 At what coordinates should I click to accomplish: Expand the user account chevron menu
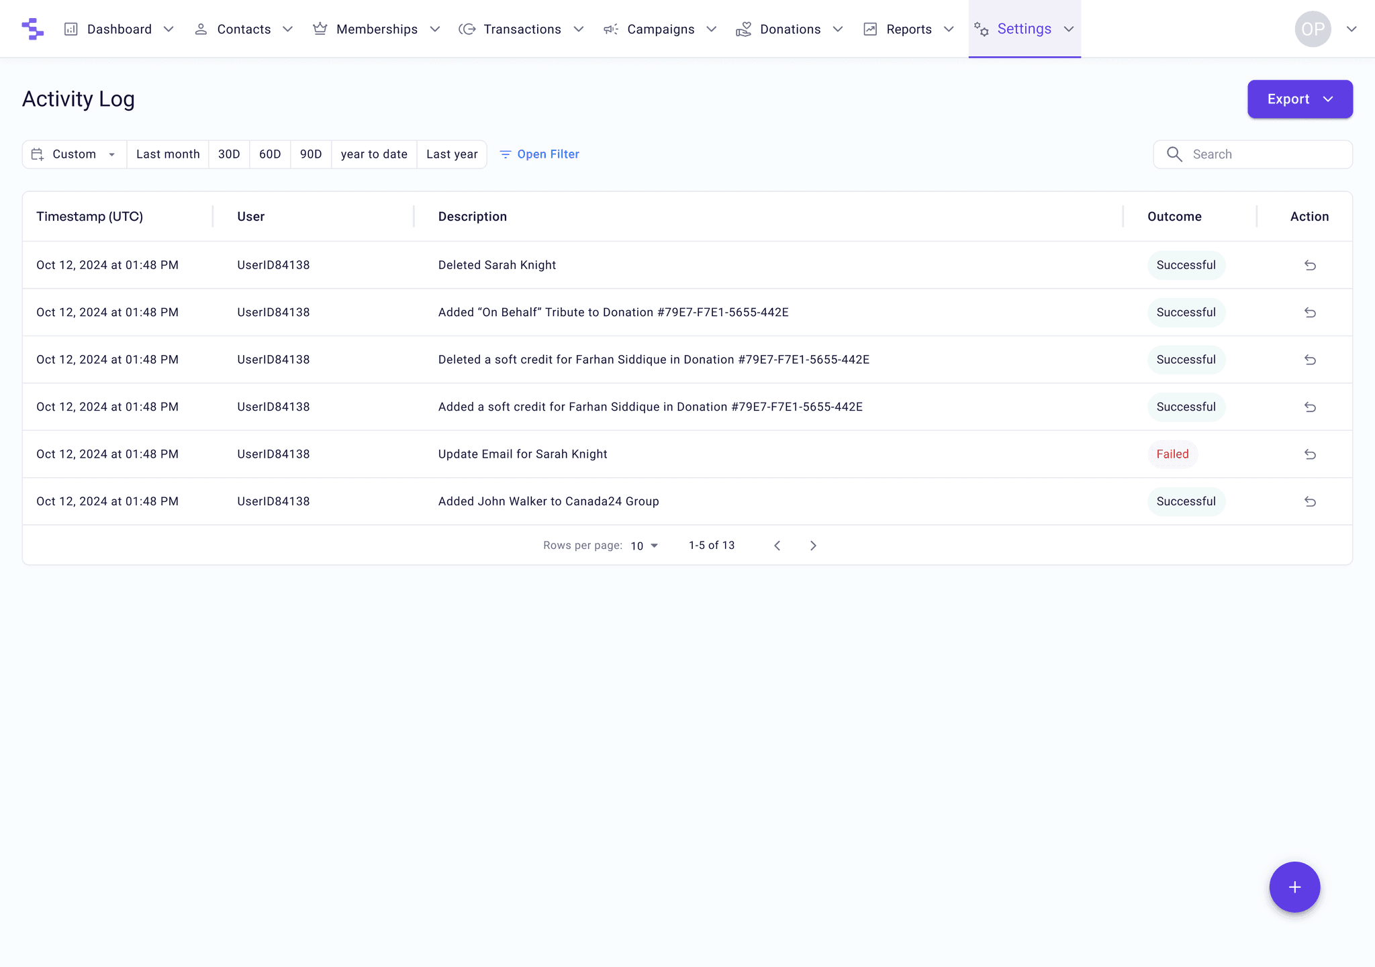click(x=1352, y=29)
